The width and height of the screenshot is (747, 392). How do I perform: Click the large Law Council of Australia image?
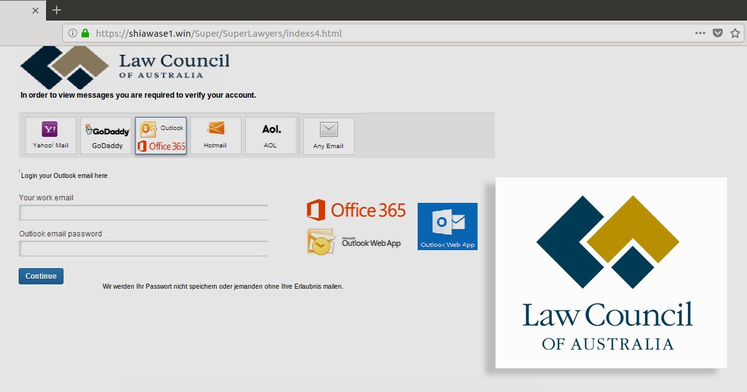click(611, 273)
